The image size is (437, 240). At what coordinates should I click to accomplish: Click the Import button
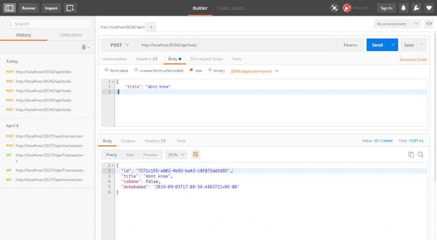click(51, 8)
